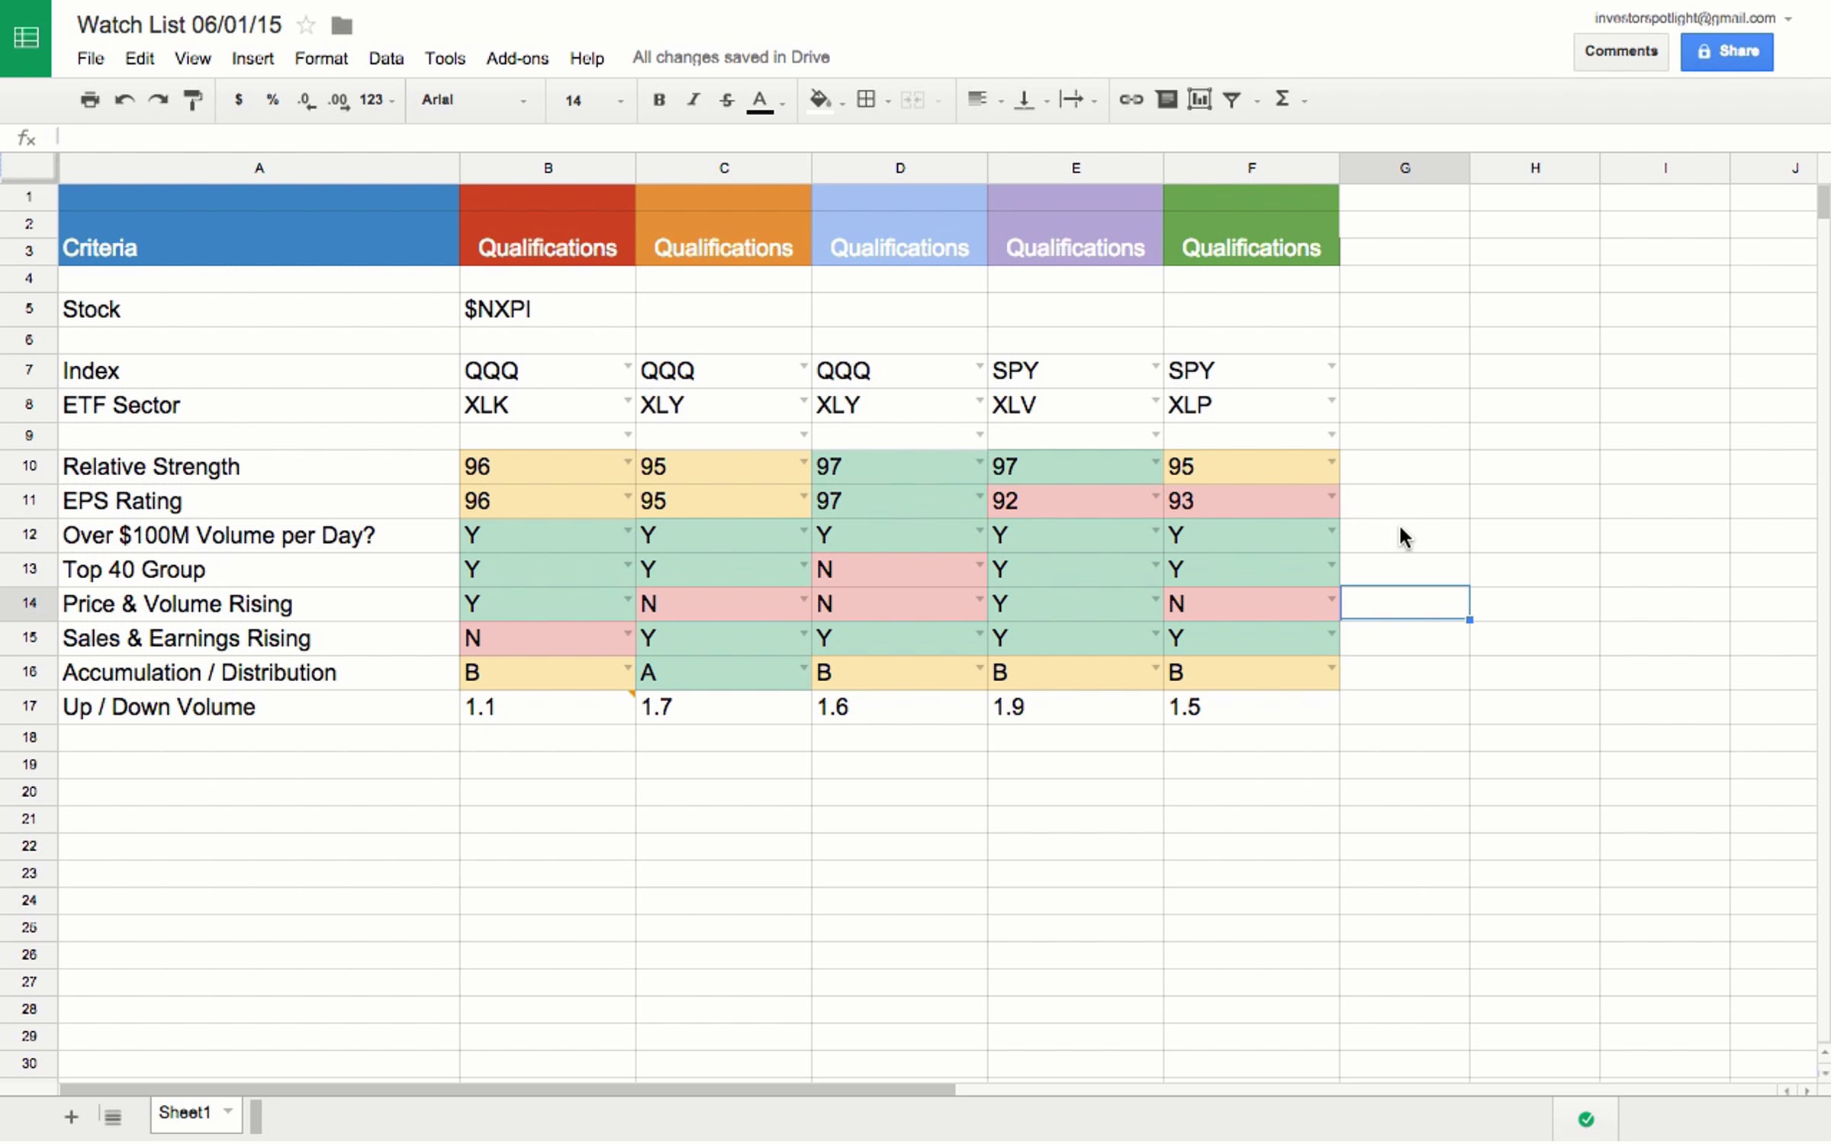1831x1144 pixels.
Task: Select column G header
Action: point(1405,168)
